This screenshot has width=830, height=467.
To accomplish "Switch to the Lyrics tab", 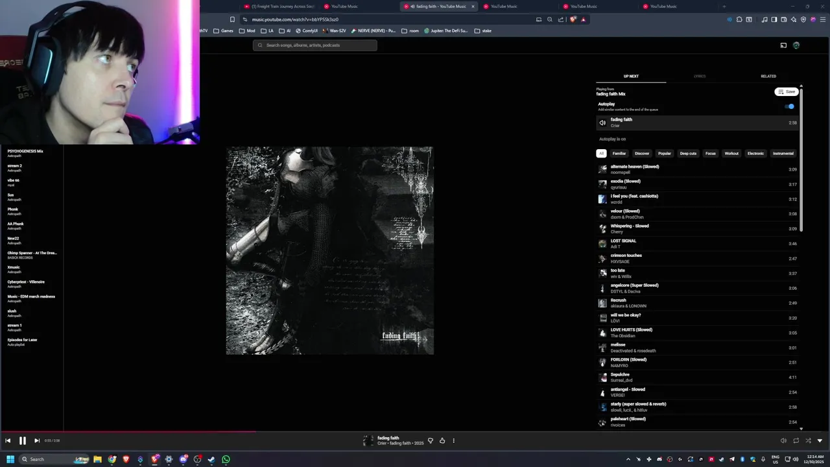I will click(x=700, y=76).
